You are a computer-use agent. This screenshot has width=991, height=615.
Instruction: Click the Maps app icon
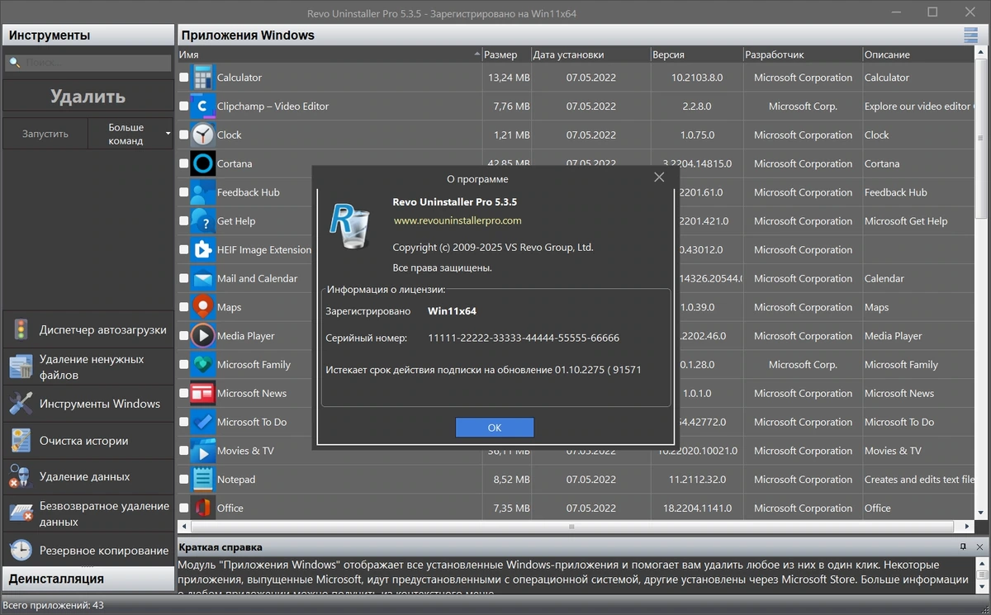[202, 307]
